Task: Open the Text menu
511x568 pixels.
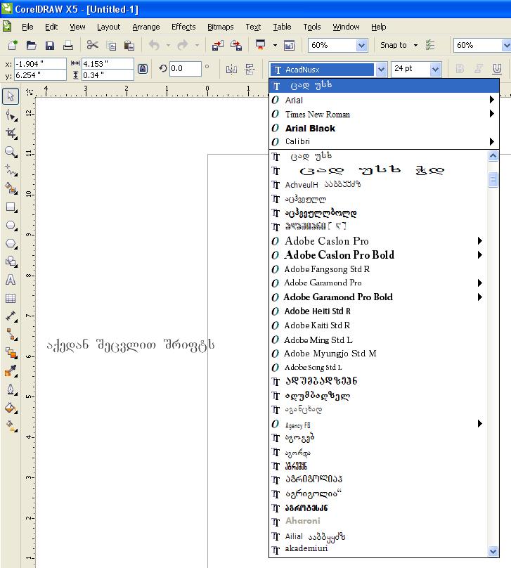Action: pos(253,27)
